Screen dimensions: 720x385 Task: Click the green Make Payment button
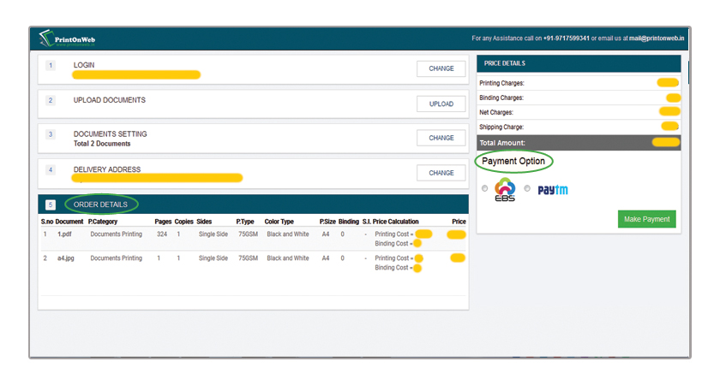646,219
